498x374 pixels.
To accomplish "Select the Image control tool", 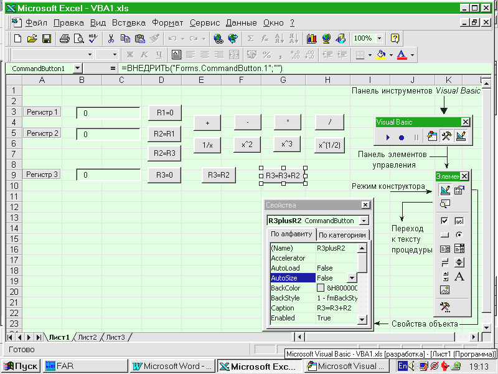I will (444, 290).
